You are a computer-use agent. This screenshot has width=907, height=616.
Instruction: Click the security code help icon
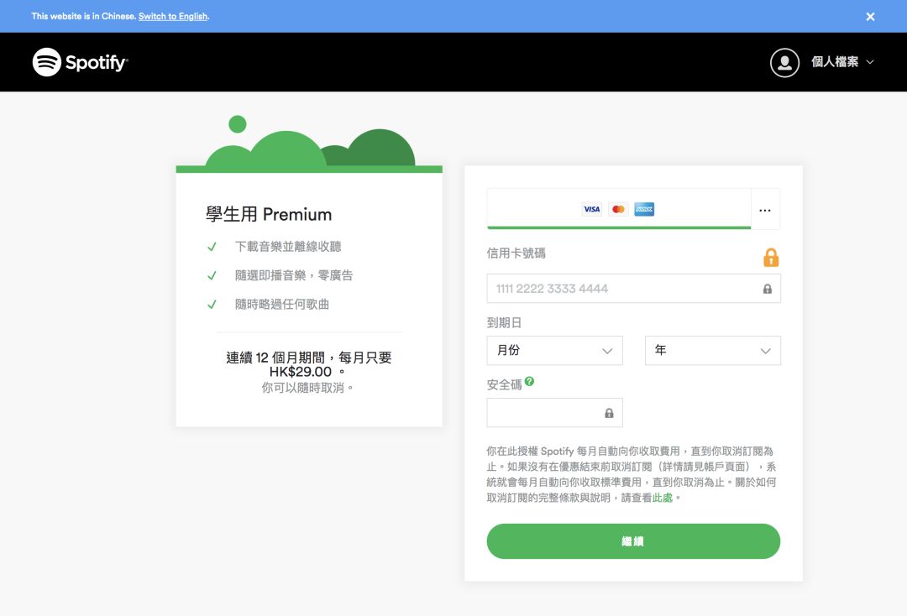[x=529, y=381]
